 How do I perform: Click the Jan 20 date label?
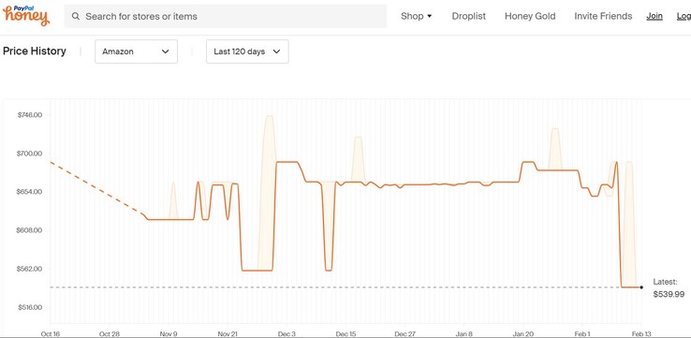click(523, 334)
